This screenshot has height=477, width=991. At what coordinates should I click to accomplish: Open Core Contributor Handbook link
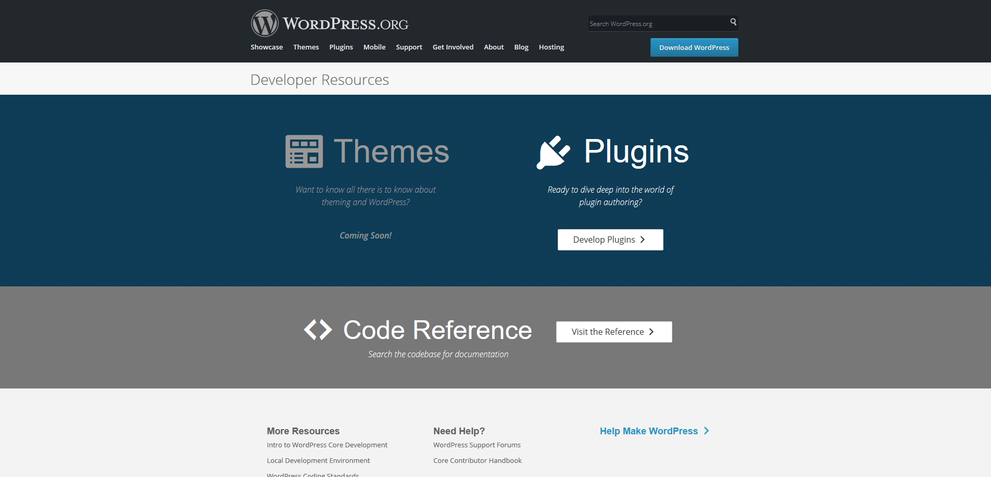478,460
